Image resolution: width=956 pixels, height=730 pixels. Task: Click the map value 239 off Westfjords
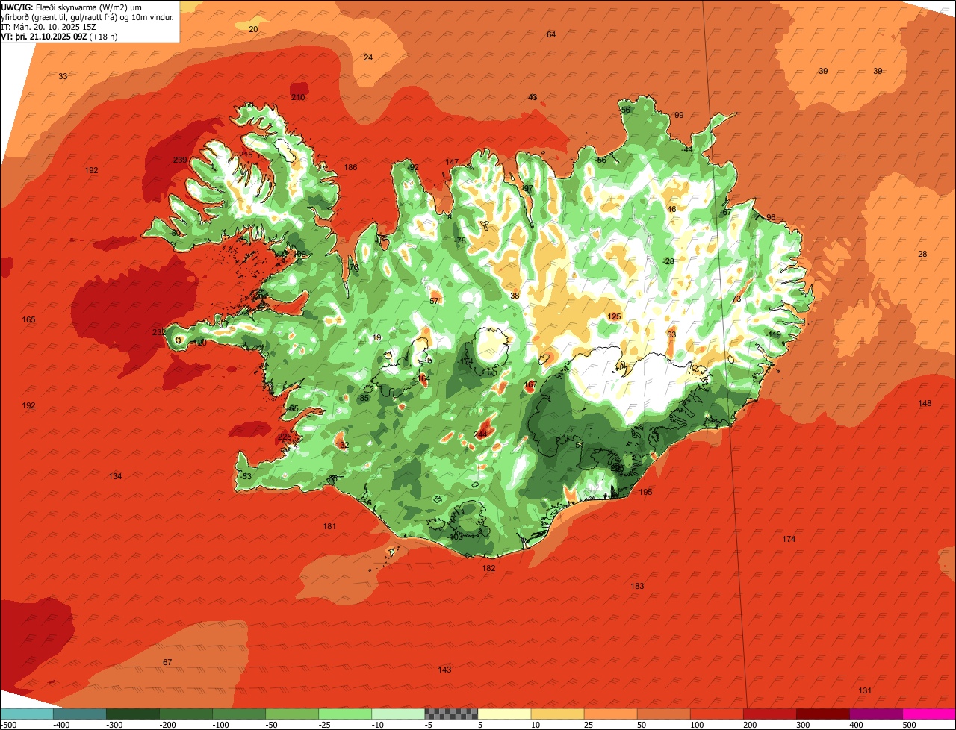(180, 160)
